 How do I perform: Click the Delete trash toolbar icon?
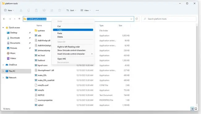pos(60,11)
